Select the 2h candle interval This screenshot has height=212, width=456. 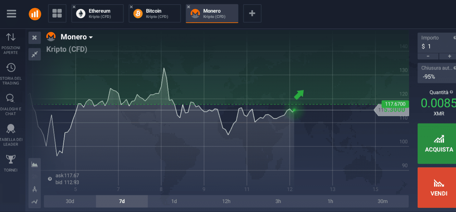pyautogui.click(x=35, y=177)
